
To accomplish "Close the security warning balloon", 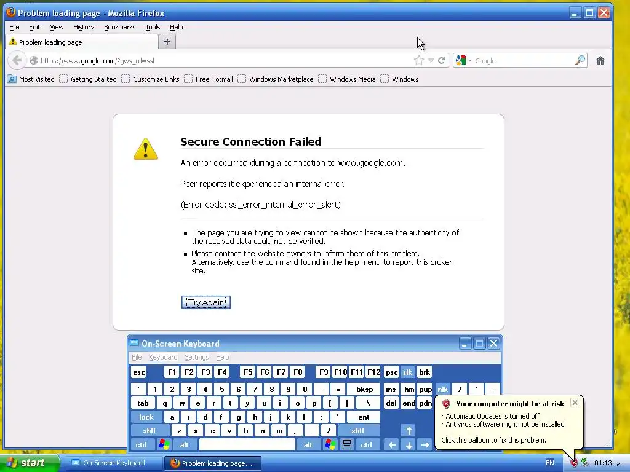I will point(575,403).
